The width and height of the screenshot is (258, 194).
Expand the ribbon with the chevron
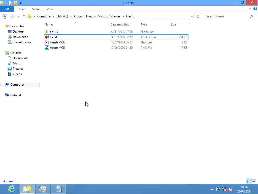pos(250,9)
